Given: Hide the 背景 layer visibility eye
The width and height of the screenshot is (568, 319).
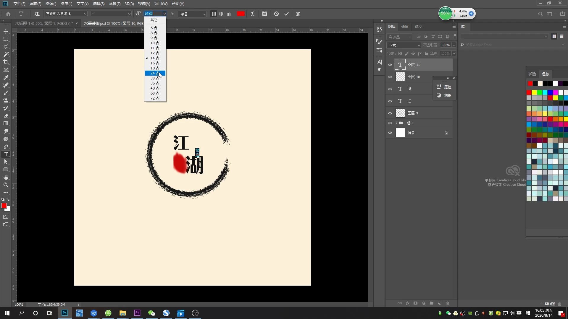Looking at the screenshot, I should point(390,133).
